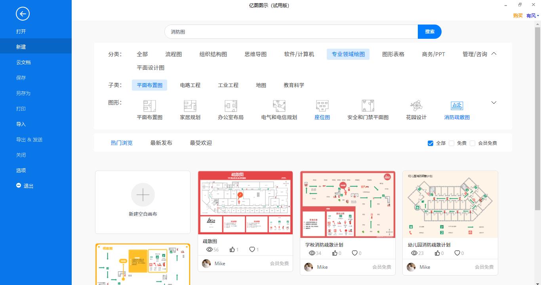Screen dimensions: 541x285
Task: Click the plus icon for new blank canvas
Action: click(143, 195)
